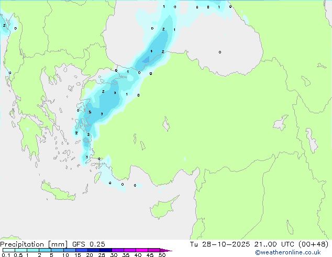This screenshot has height=257, width=332.
Task: Pick the 25–30 mm dark navy swatch
Action: (x=105, y=250)
